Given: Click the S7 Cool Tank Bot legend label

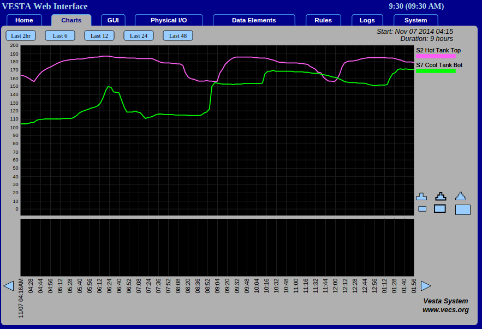Looking at the screenshot, I should 439,65.
